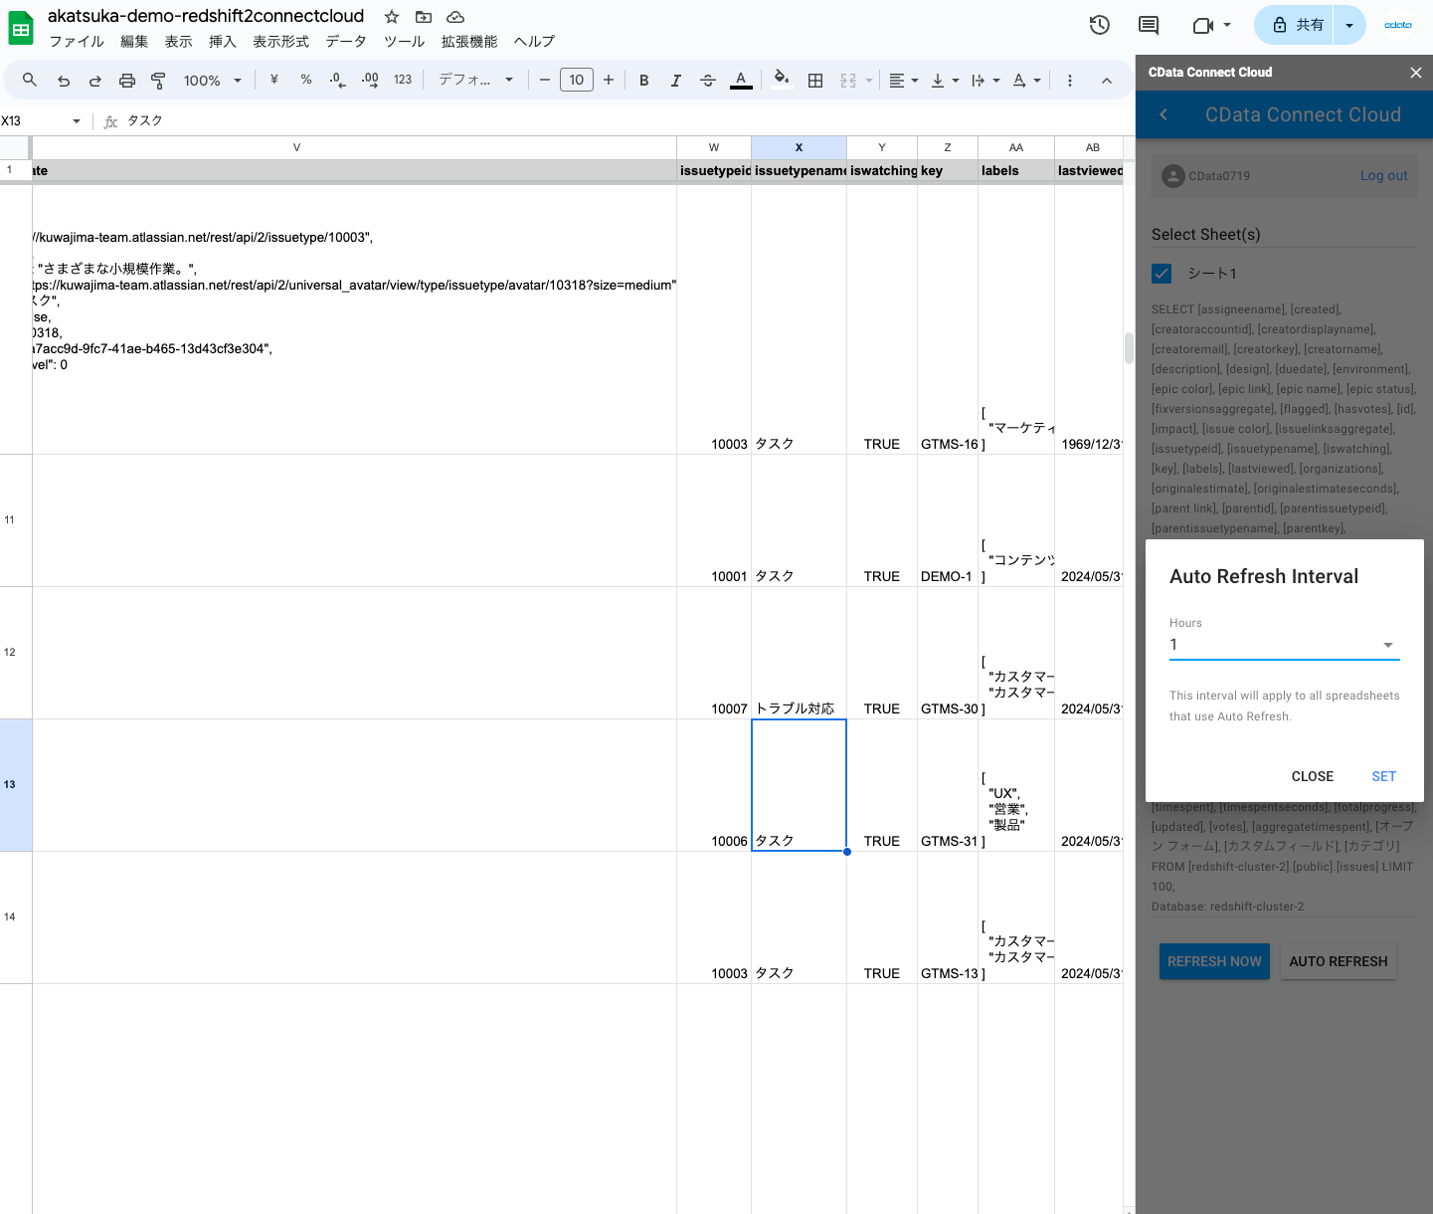Toggle italic formatting

676,81
